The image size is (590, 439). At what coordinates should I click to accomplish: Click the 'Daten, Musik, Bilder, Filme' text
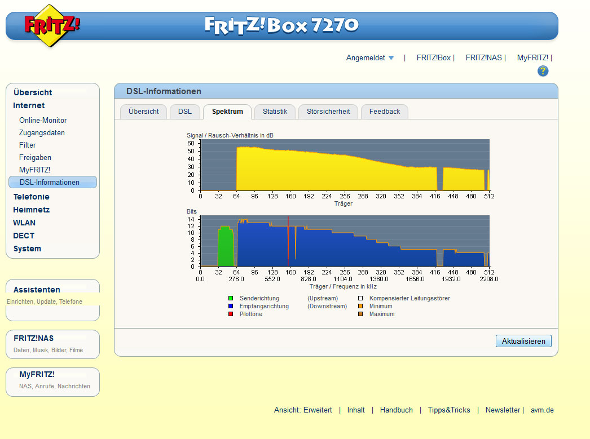point(48,350)
